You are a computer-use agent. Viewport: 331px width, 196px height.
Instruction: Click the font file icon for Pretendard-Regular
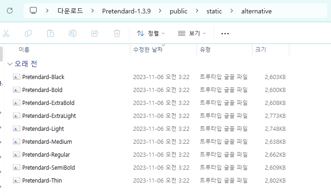tap(17, 154)
